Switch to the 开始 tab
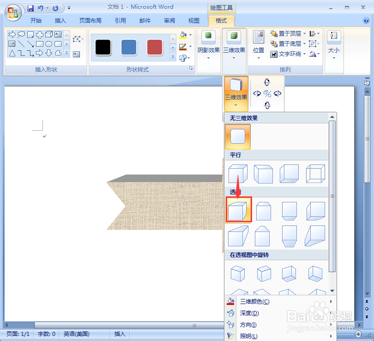This screenshot has height=341, width=374. coord(36,21)
